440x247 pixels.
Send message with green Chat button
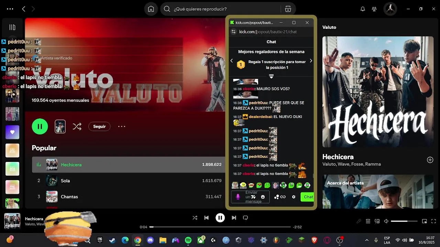(x=308, y=197)
